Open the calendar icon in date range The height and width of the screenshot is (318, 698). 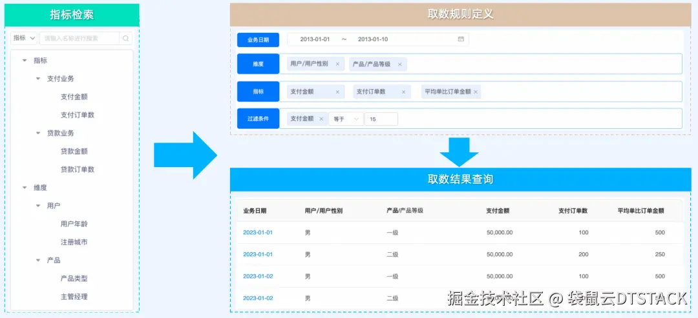[x=461, y=39]
